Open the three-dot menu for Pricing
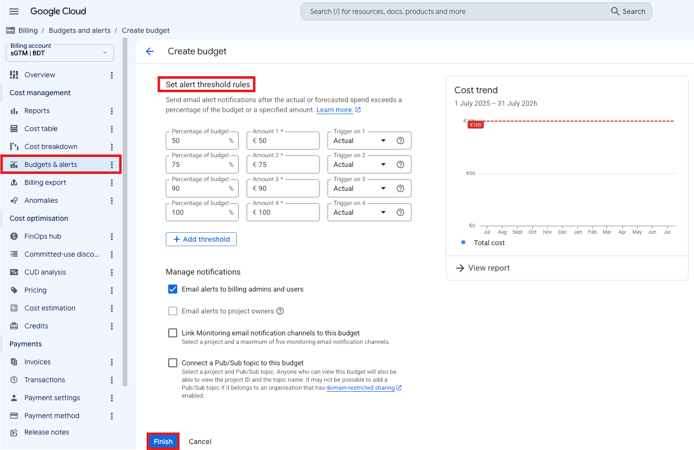Screen dimensions: 694x450 click(112, 291)
